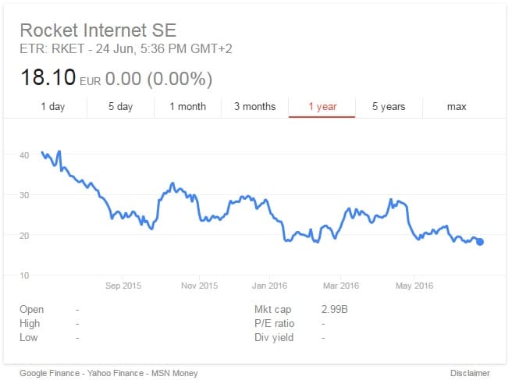Choose the 3 months tab
The image size is (512, 380).
tap(254, 107)
